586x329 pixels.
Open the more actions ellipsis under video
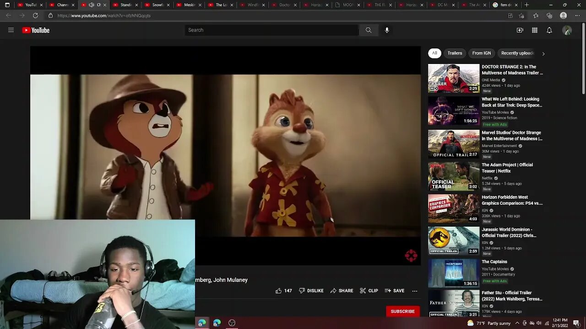[415, 291]
